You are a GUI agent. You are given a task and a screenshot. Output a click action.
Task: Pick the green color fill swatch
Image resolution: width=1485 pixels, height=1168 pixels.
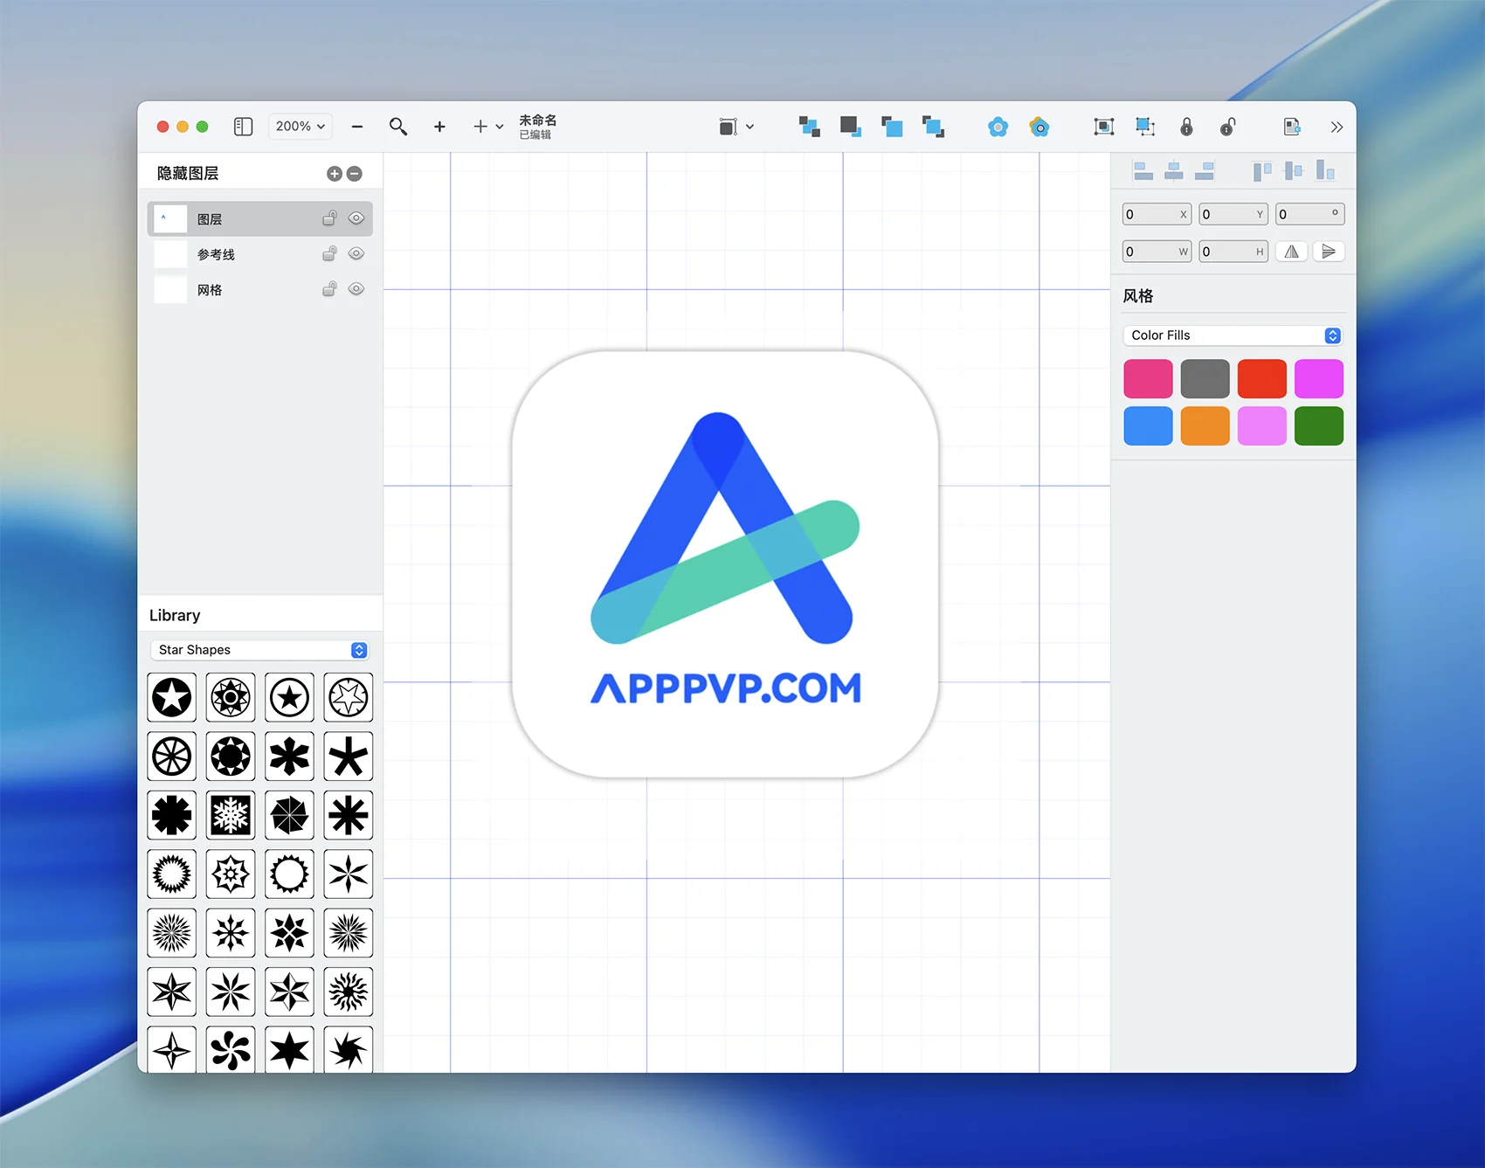point(1319,426)
